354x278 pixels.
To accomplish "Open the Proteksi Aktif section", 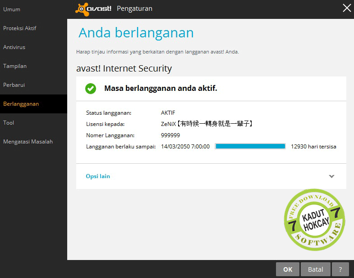I will [x=33, y=28].
